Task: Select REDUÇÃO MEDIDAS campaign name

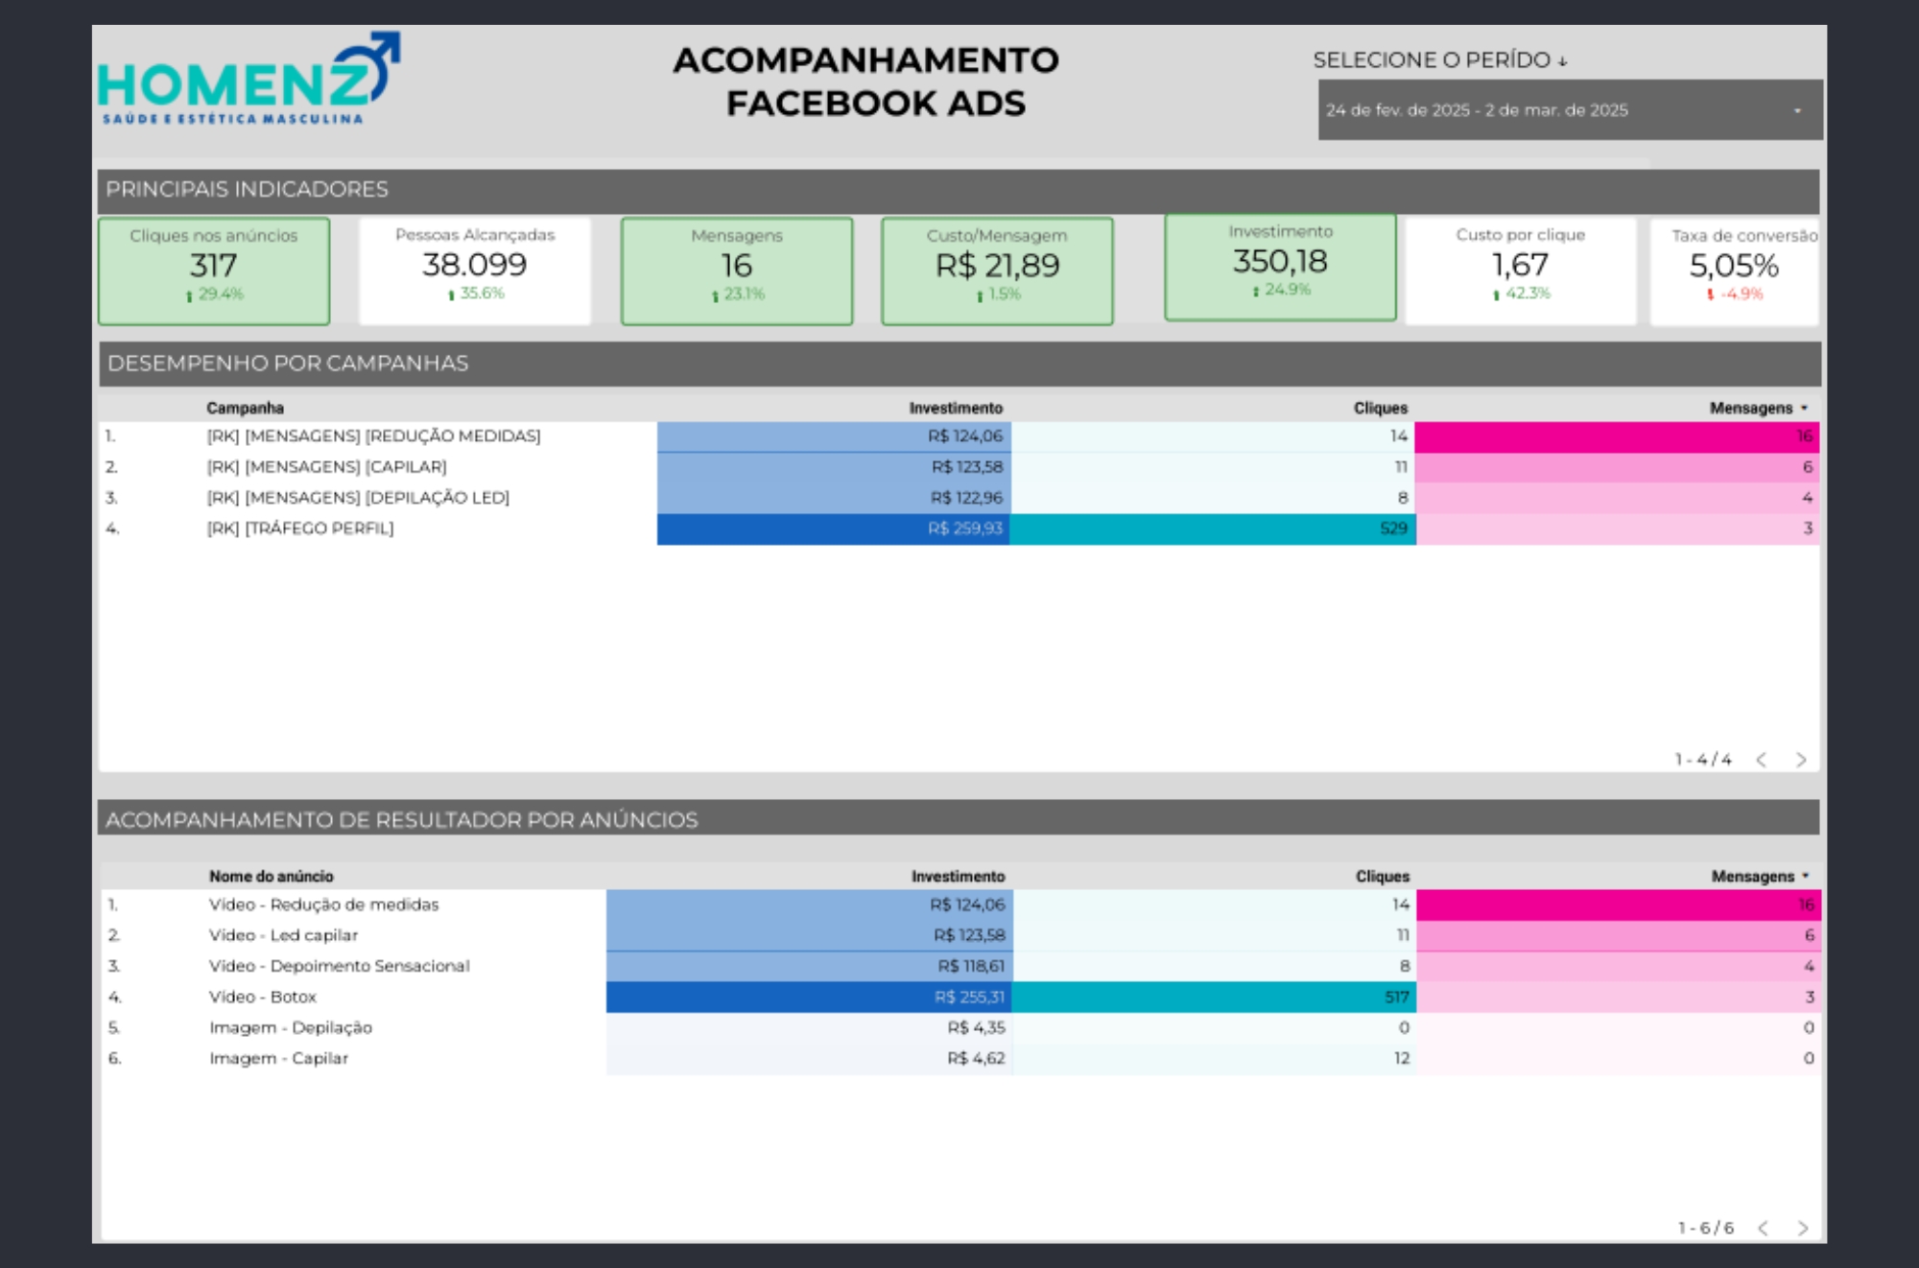Action: (x=373, y=436)
